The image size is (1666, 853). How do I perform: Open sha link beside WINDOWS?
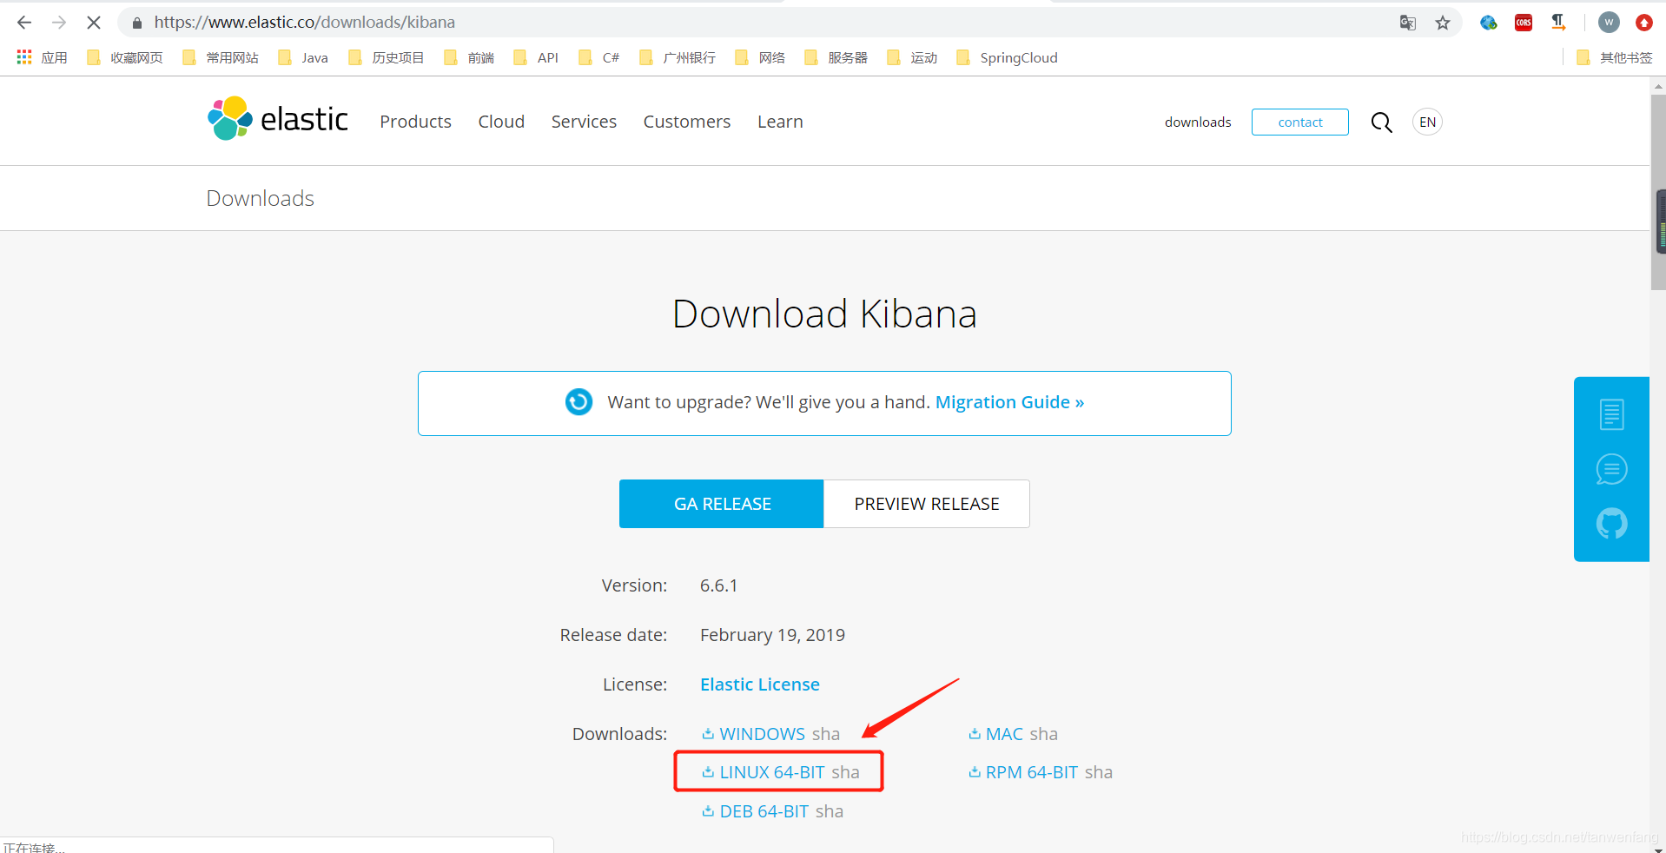(826, 734)
